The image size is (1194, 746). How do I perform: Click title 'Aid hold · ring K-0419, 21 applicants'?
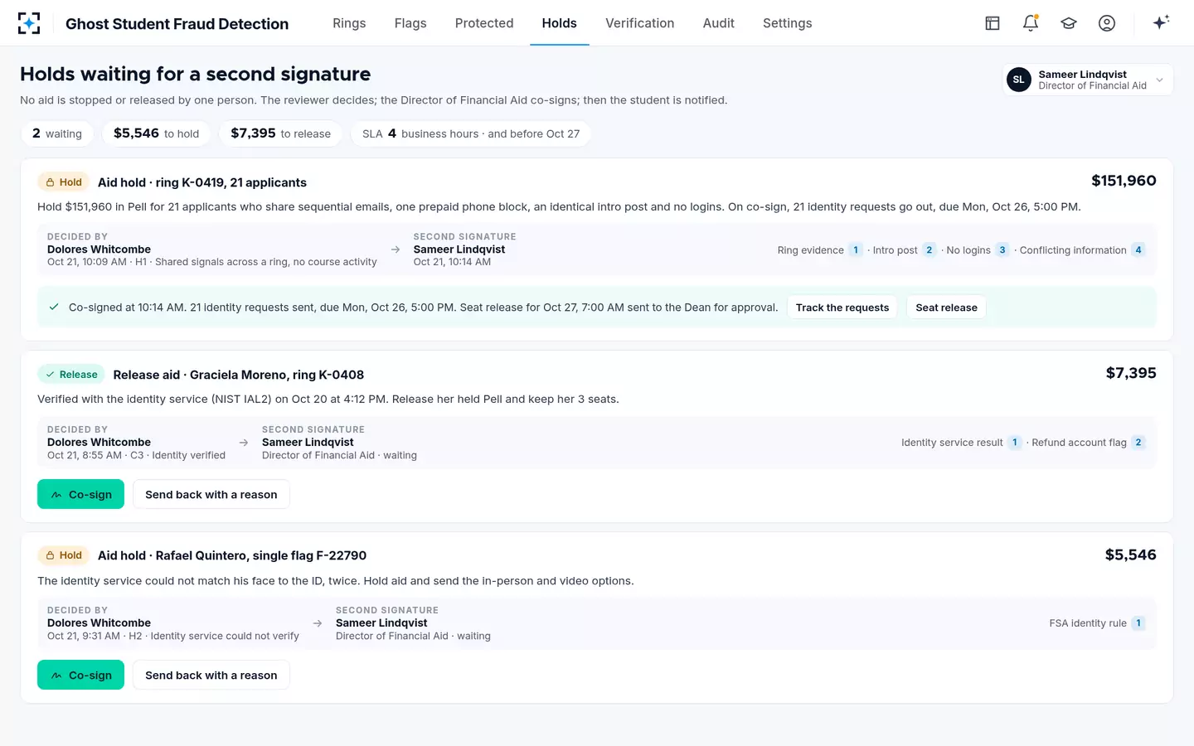pyautogui.click(x=202, y=182)
